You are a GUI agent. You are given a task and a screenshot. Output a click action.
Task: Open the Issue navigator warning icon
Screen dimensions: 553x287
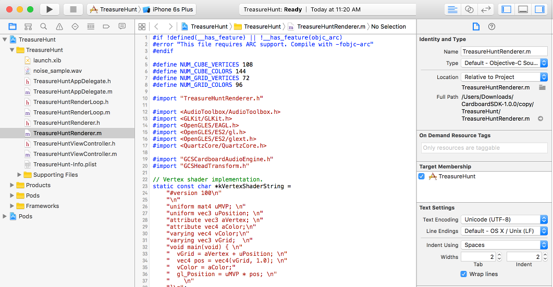59,27
